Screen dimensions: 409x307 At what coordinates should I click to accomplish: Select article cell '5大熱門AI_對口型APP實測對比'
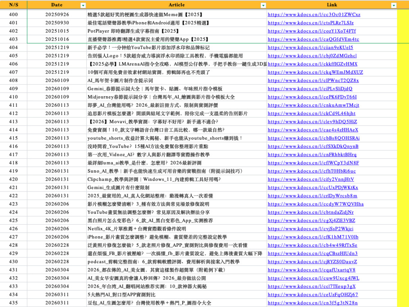tap(177, 295)
